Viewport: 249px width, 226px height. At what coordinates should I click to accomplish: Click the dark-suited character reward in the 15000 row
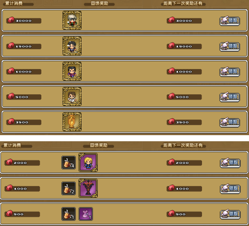72,46
